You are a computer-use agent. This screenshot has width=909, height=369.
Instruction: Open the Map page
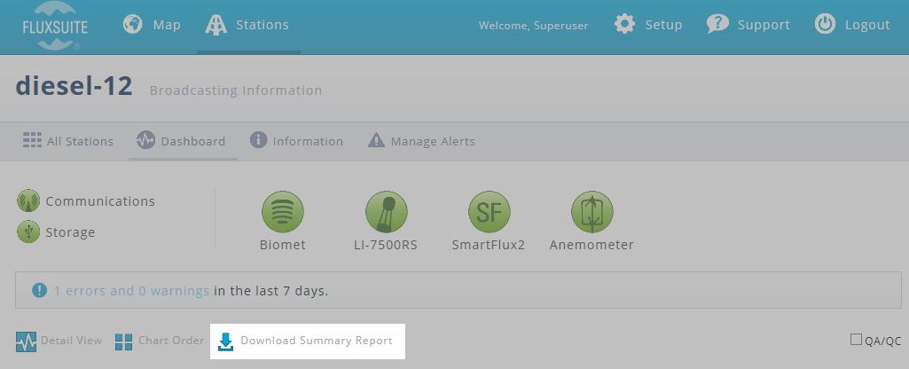[152, 25]
